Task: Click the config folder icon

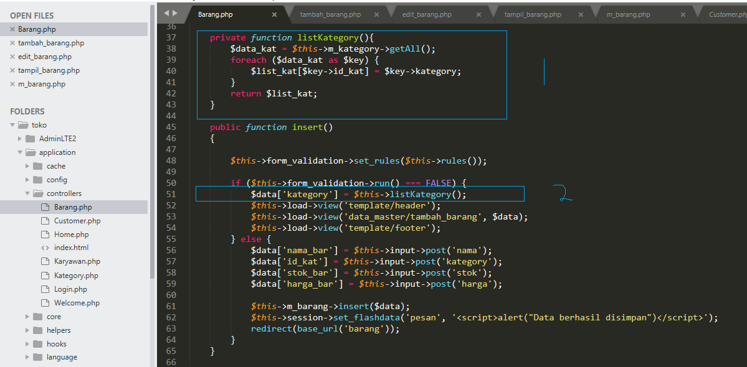Action: pyautogui.click(x=38, y=180)
